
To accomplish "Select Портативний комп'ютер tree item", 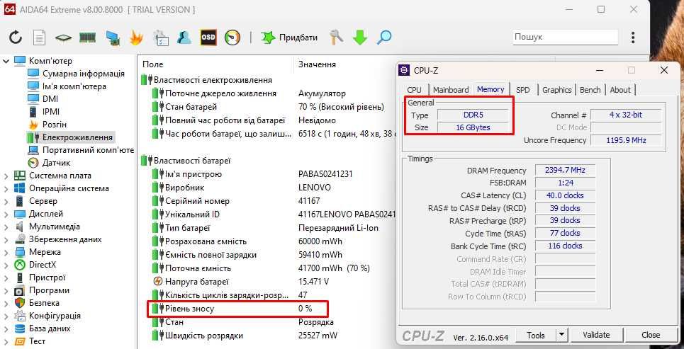I will click(88, 150).
